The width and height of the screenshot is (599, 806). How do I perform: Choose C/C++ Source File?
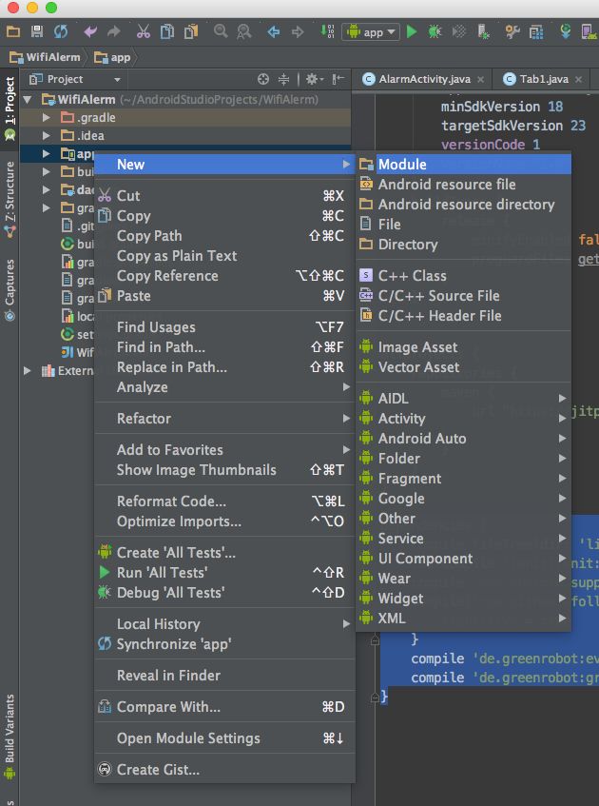tap(463, 296)
